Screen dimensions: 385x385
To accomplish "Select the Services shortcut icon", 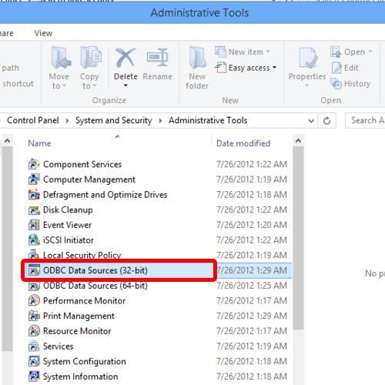I will [x=34, y=346].
